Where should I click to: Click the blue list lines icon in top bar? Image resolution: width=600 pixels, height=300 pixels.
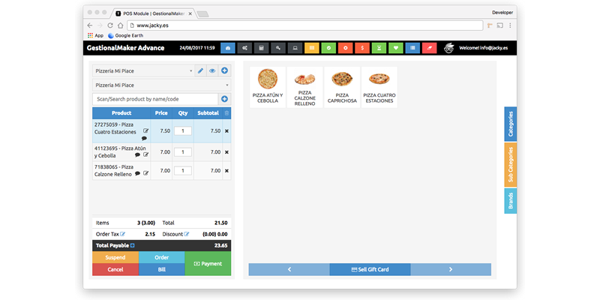coord(412,48)
